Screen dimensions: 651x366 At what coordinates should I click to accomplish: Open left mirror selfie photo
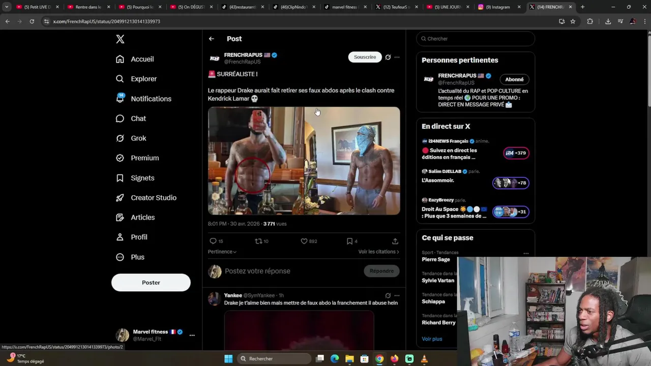[x=255, y=161]
